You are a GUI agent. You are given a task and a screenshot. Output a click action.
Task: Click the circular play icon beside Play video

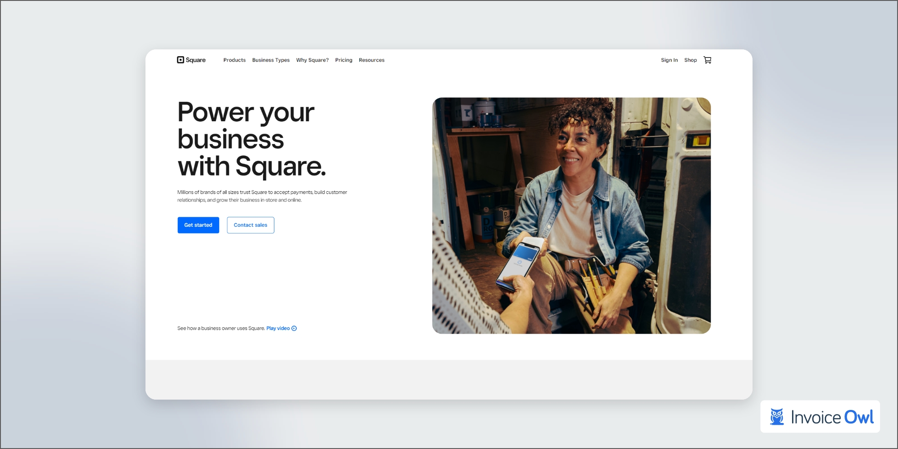point(294,328)
